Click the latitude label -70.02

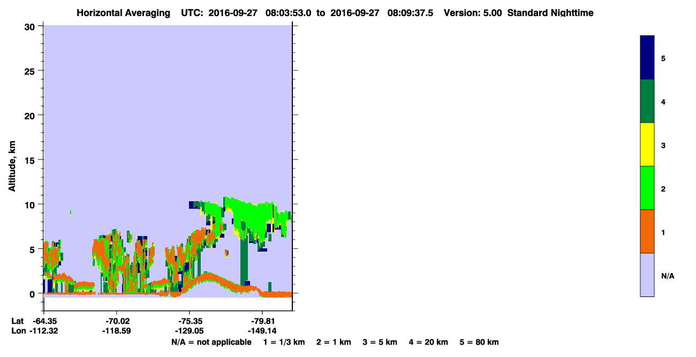click(117, 321)
